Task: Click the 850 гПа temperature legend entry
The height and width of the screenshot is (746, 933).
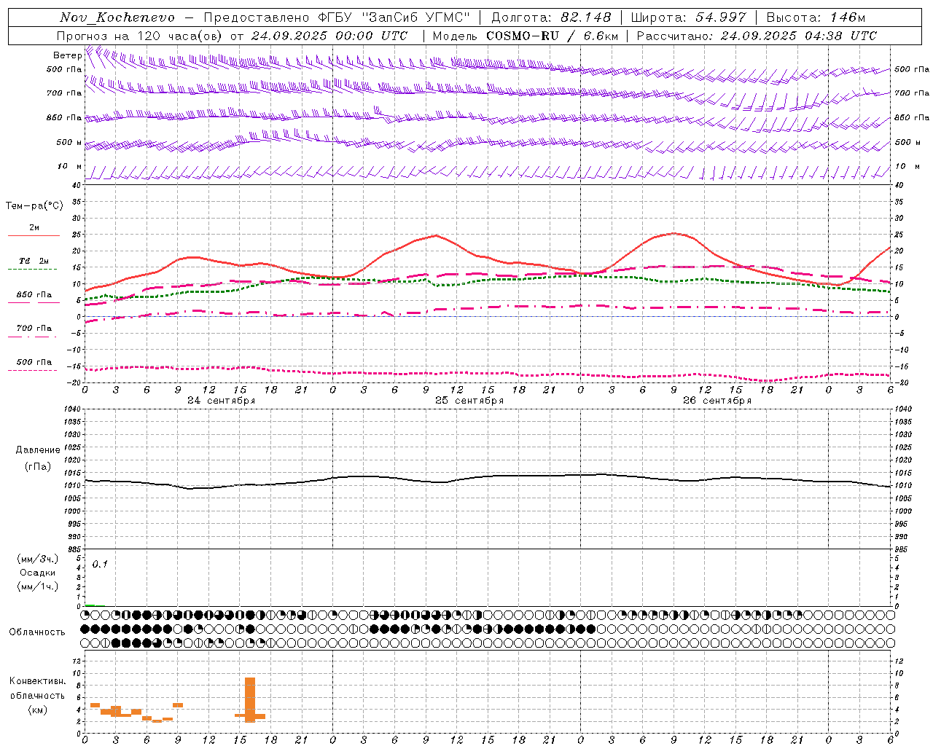Action: click(x=34, y=297)
